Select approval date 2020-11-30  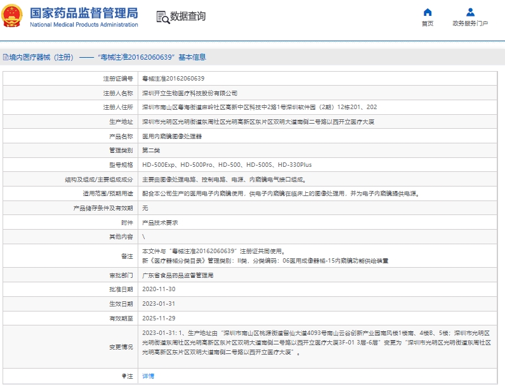pos(159,289)
